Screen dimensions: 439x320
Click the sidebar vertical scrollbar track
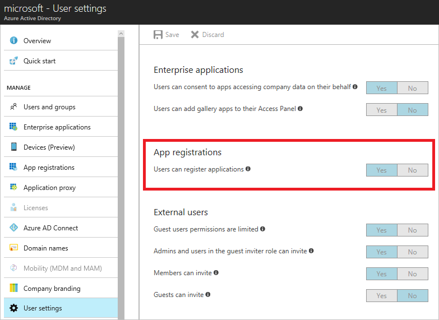(x=121, y=178)
